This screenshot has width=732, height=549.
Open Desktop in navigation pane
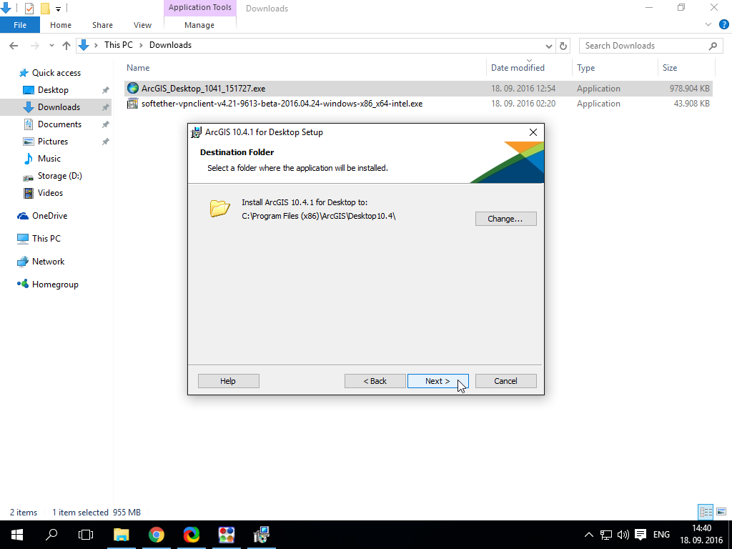[53, 90]
